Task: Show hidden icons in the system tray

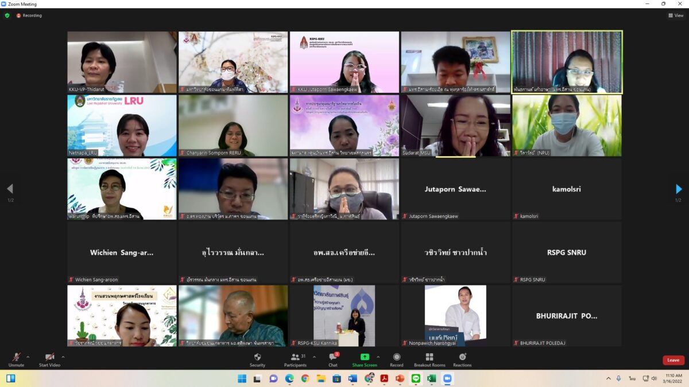Action: [x=608, y=378]
